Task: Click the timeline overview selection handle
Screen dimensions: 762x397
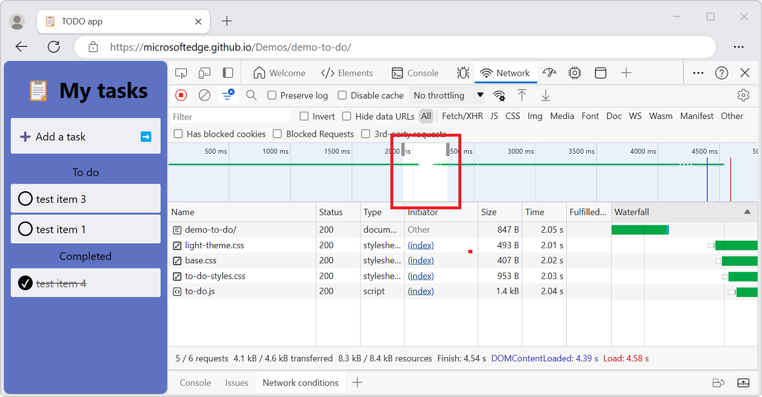Action: [403, 151]
